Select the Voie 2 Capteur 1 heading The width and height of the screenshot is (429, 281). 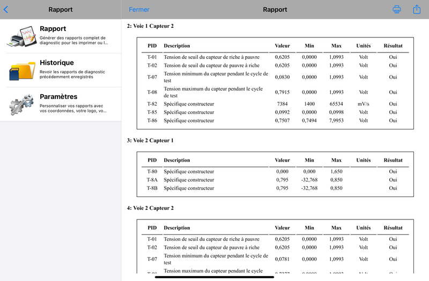tap(150, 140)
